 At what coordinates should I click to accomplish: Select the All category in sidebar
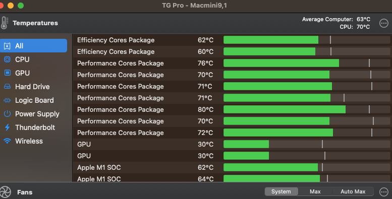[x=33, y=46]
